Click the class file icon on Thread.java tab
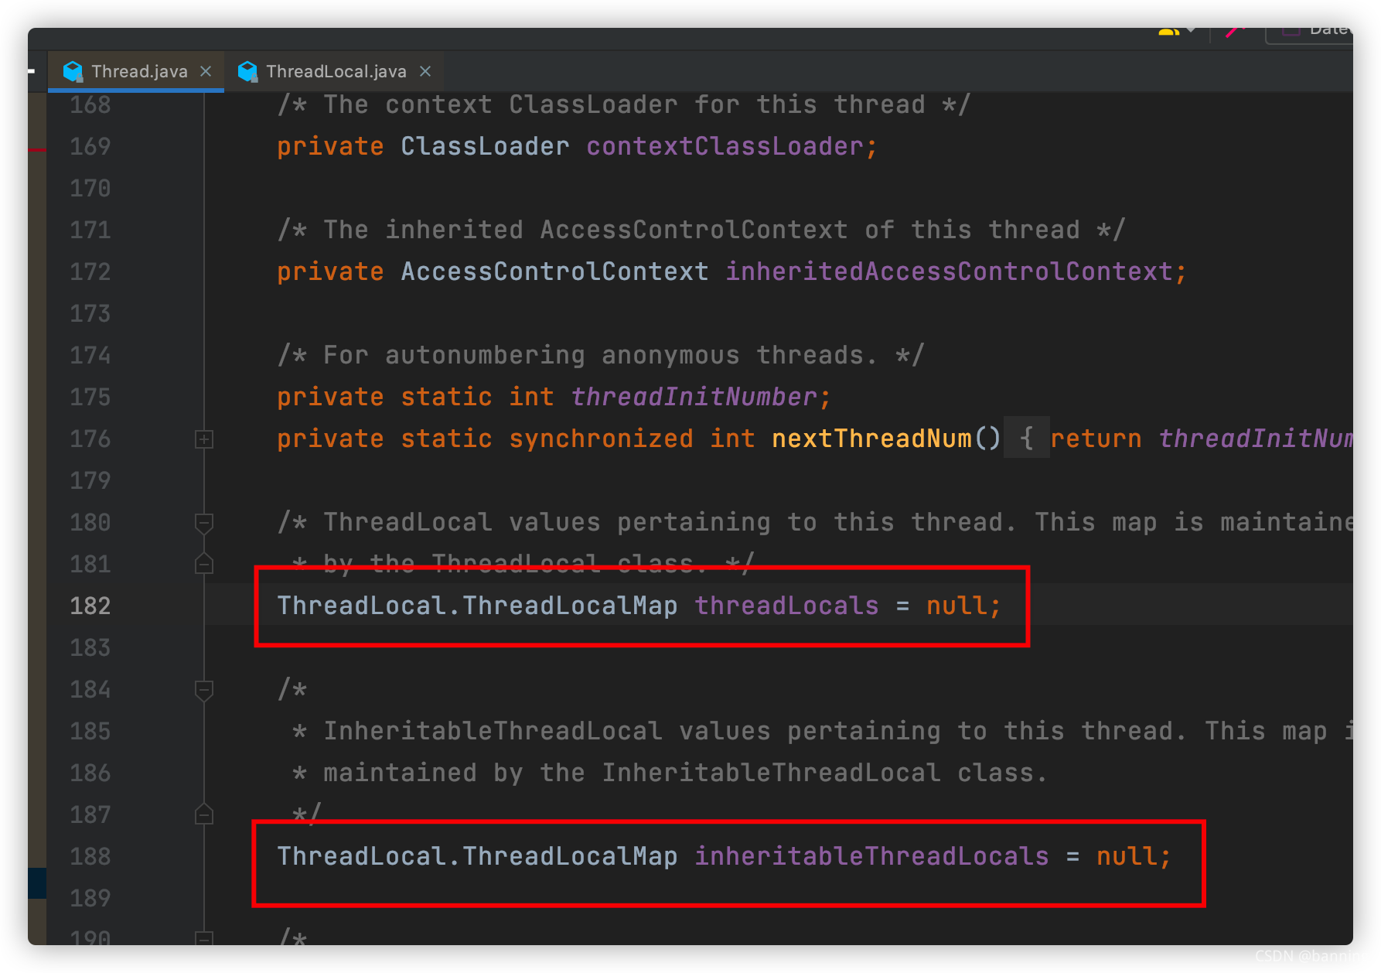The height and width of the screenshot is (973, 1381). pos(73,71)
